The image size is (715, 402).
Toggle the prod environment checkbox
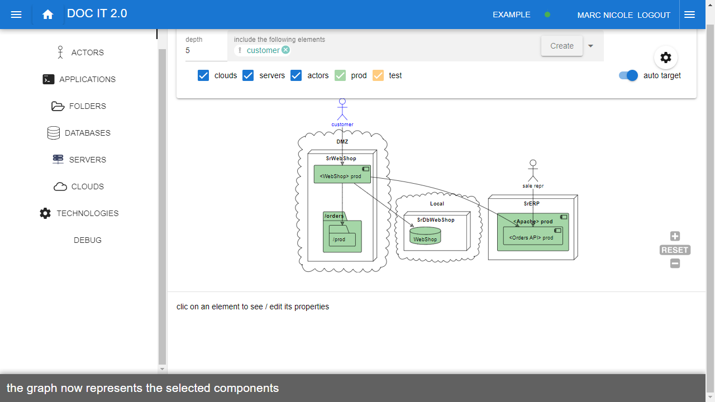pyautogui.click(x=340, y=75)
